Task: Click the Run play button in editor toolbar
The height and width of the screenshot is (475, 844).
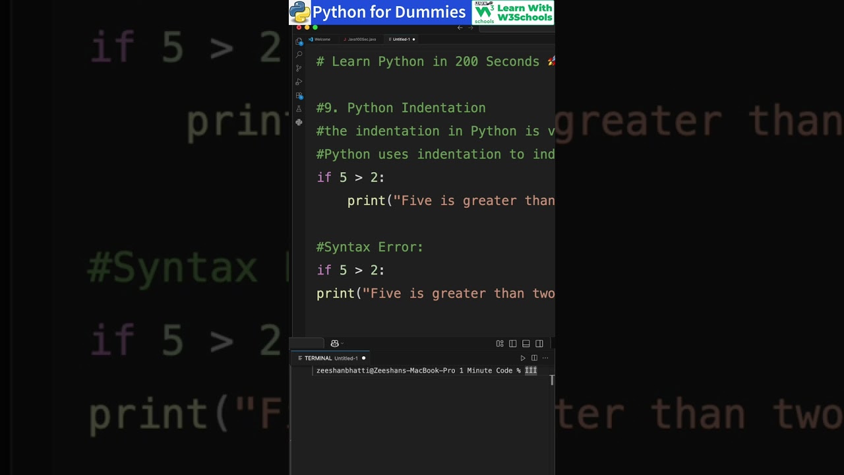Action: [x=523, y=358]
